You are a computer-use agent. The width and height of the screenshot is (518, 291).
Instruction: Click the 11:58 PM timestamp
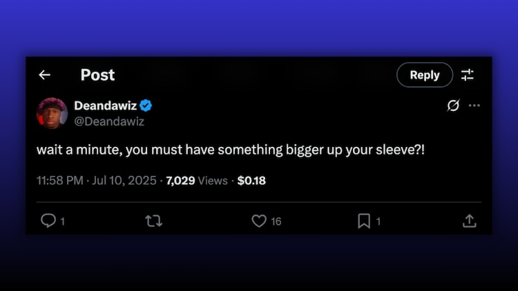(61, 181)
